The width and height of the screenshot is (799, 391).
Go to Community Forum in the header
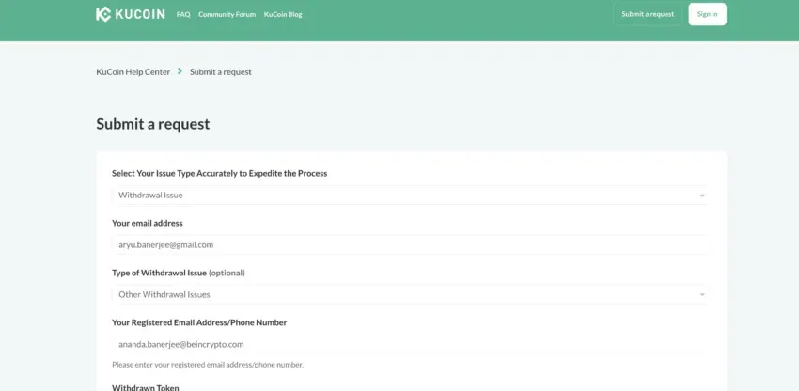[227, 14]
